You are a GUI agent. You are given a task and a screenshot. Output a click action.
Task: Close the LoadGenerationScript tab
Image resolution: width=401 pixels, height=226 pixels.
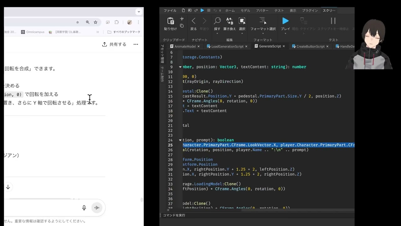(x=246, y=46)
